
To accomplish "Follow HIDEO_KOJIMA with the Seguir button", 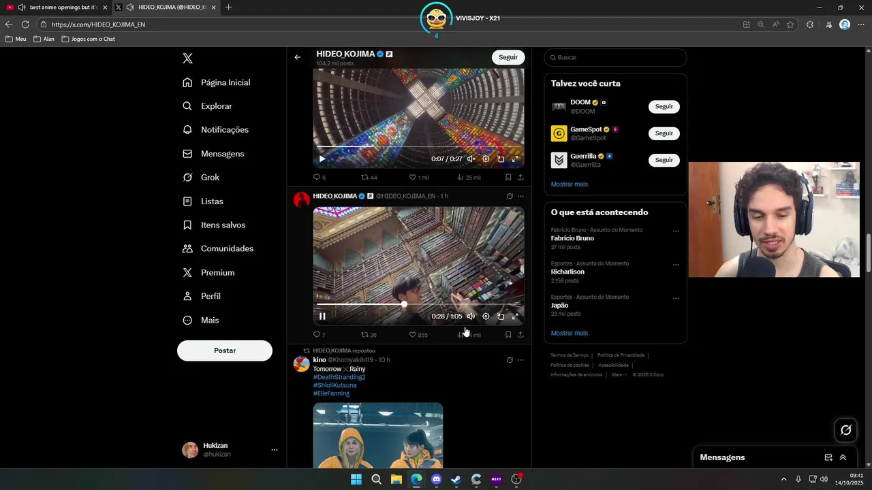I will click(x=508, y=57).
